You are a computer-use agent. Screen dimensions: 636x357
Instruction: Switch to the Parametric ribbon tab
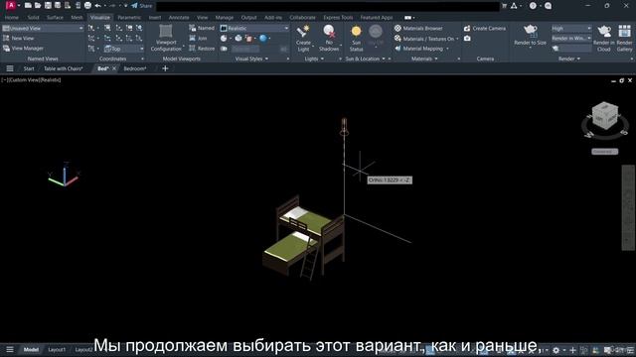pyautogui.click(x=129, y=18)
